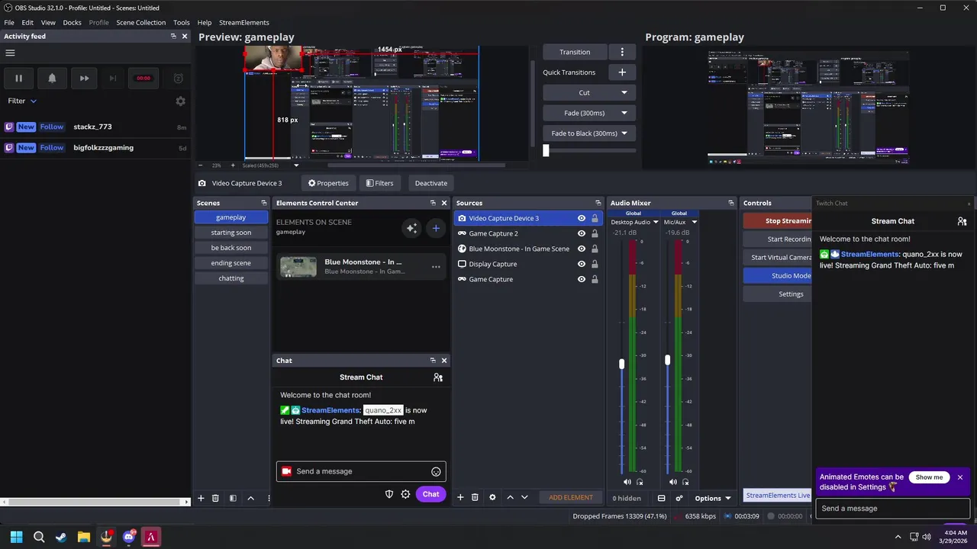Open emote picker in docked Chat

[x=436, y=471]
